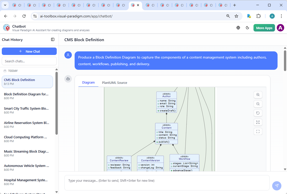Collapse the Chat History sidebar panel

point(53,40)
